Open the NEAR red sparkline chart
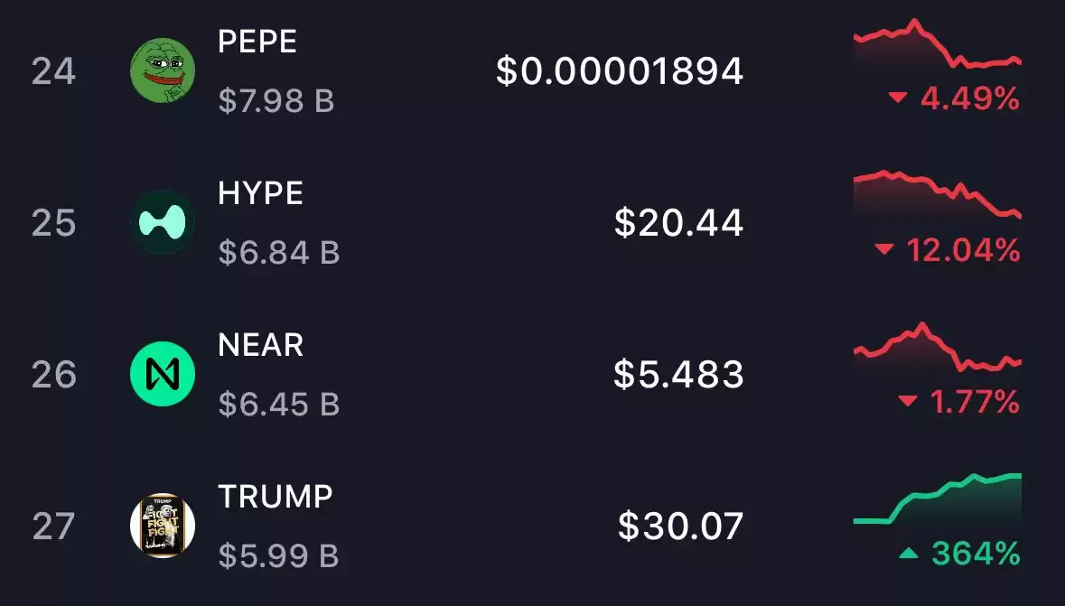The width and height of the screenshot is (1065, 606). click(938, 348)
